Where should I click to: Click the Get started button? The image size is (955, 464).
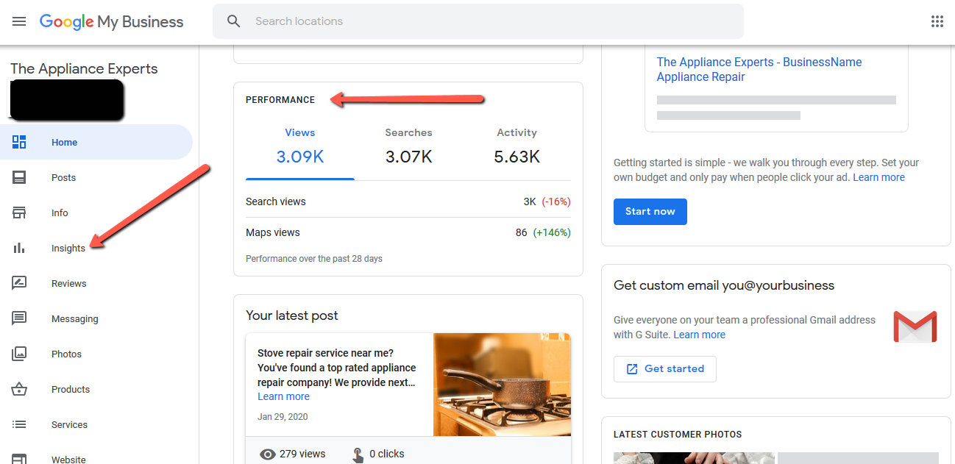click(664, 368)
